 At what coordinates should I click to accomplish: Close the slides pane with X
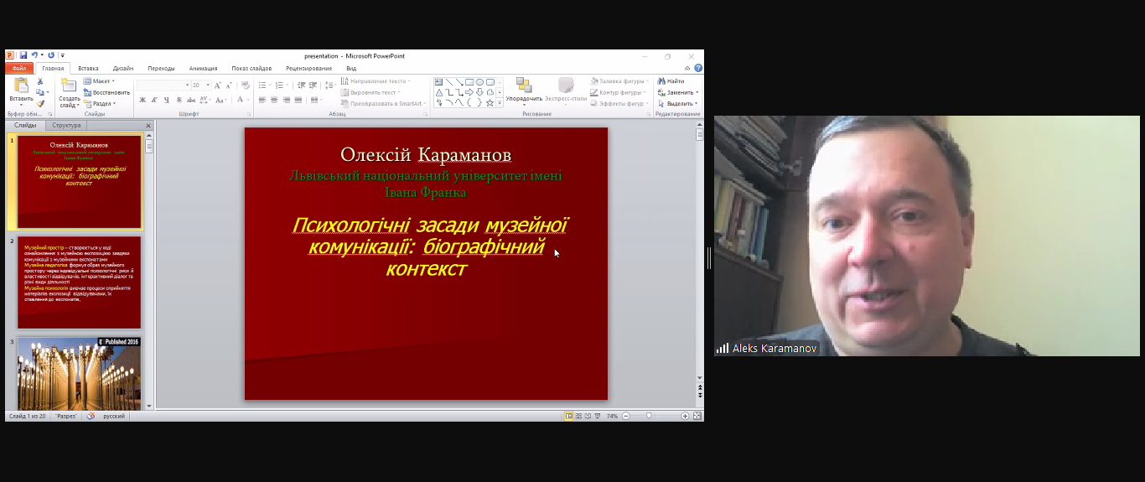point(148,126)
